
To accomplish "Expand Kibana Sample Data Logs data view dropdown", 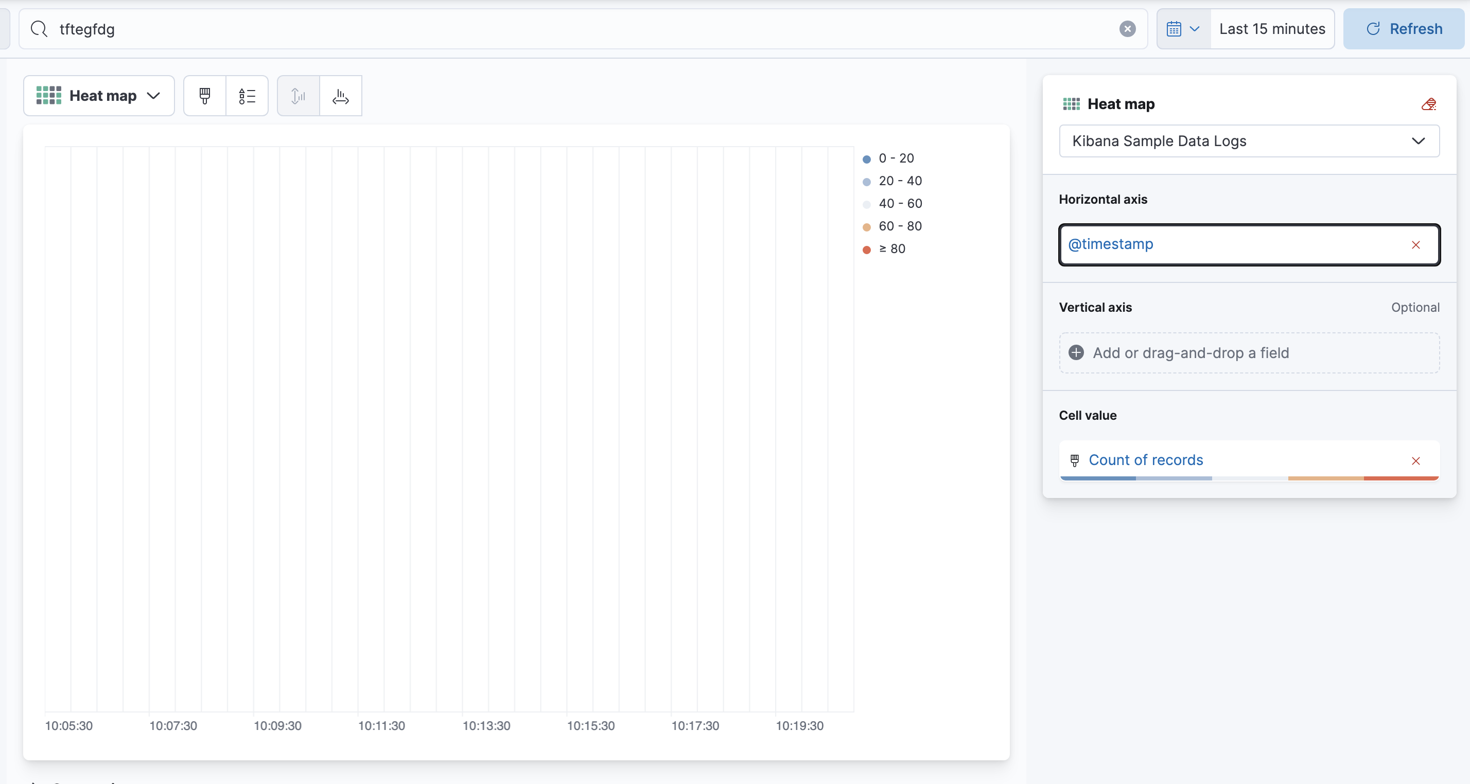I will [1249, 141].
